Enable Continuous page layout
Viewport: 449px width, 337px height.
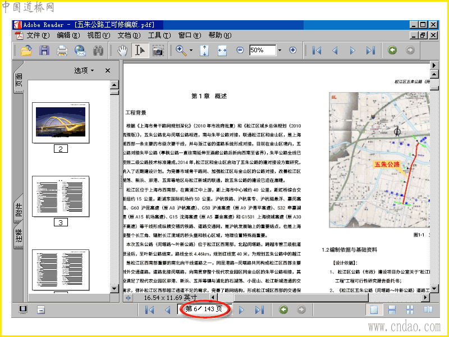click(x=392, y=309)
